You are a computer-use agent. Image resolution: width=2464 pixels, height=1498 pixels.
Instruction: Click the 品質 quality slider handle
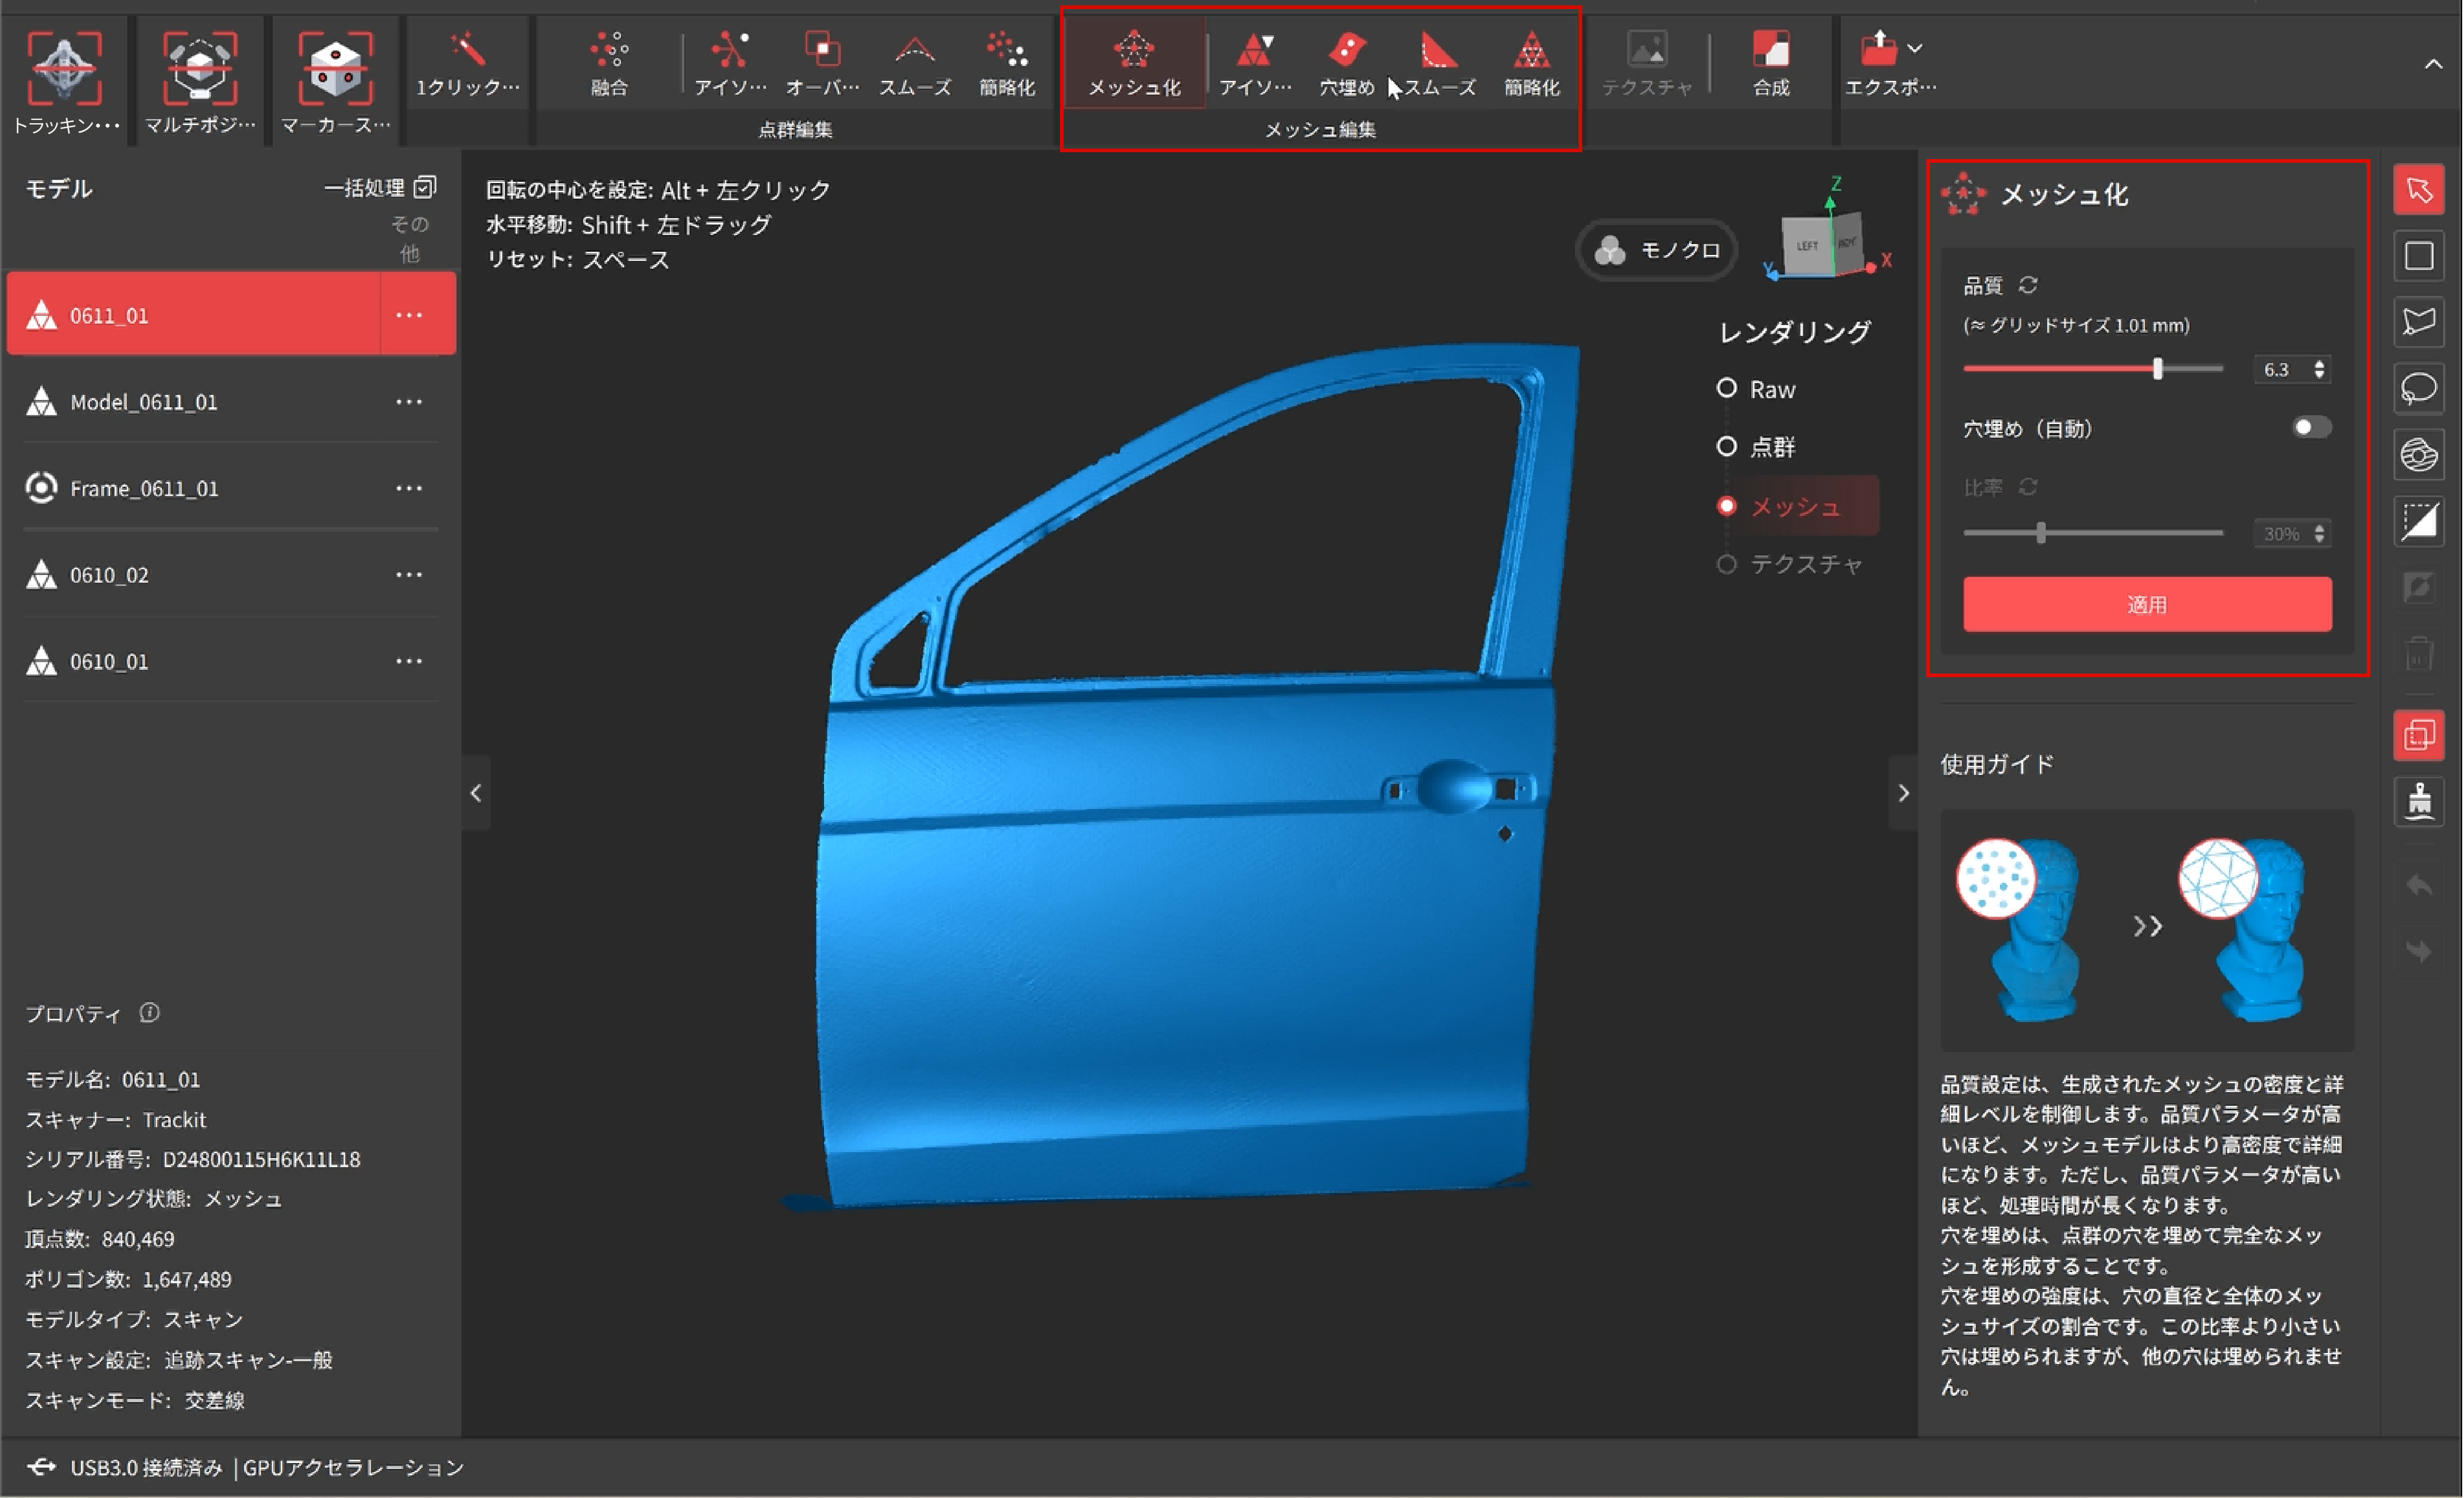2157,369
